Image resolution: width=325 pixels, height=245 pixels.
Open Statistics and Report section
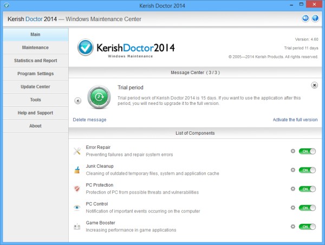pos(36,61)
